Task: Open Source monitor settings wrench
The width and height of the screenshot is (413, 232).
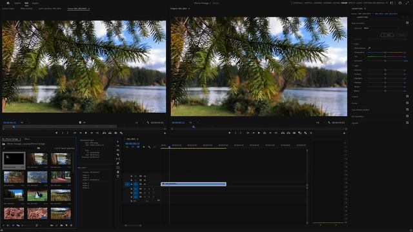Action: [148, 122]
